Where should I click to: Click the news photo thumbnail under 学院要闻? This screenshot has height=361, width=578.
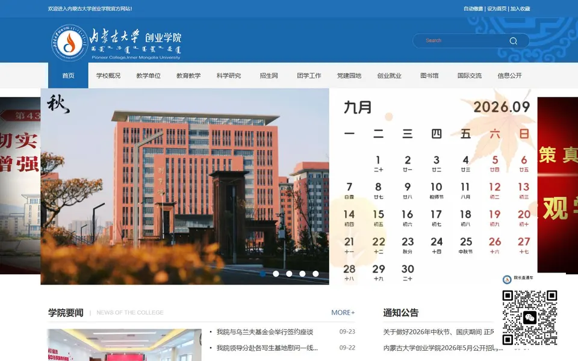tap(125, 345)
